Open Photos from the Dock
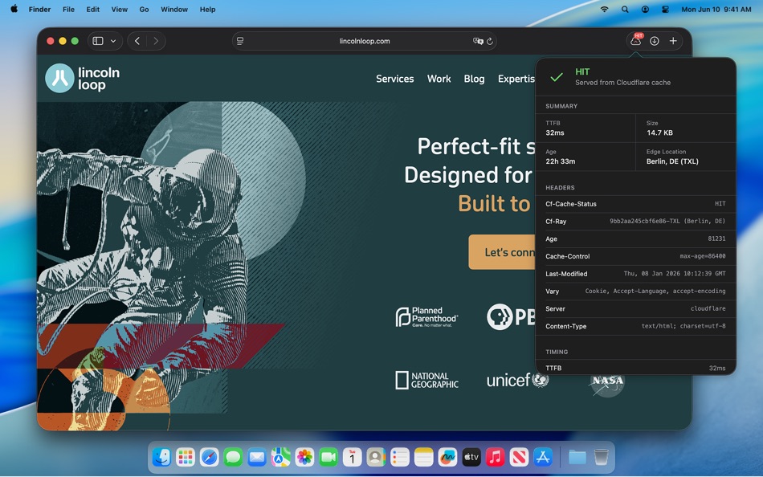The width and height of the screenshot is (763, 477). pyautogui.click(x=304, y=457)
